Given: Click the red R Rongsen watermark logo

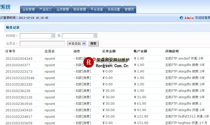Looking at the screenshot, I should click(x=89, y=62).
